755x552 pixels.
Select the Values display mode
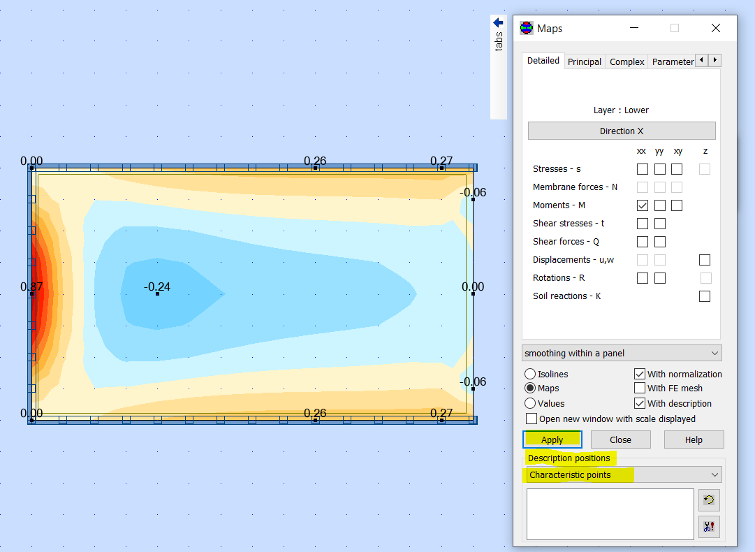(529, 403)
